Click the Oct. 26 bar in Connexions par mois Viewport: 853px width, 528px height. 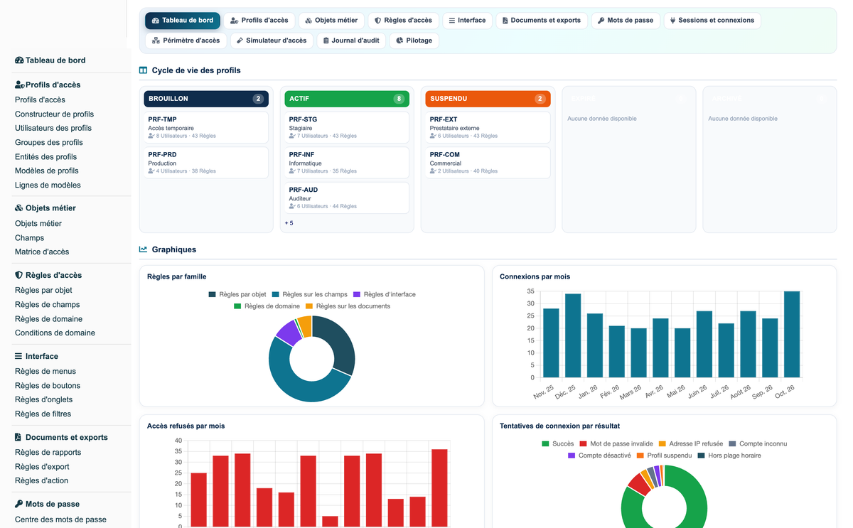coord(792,334)
